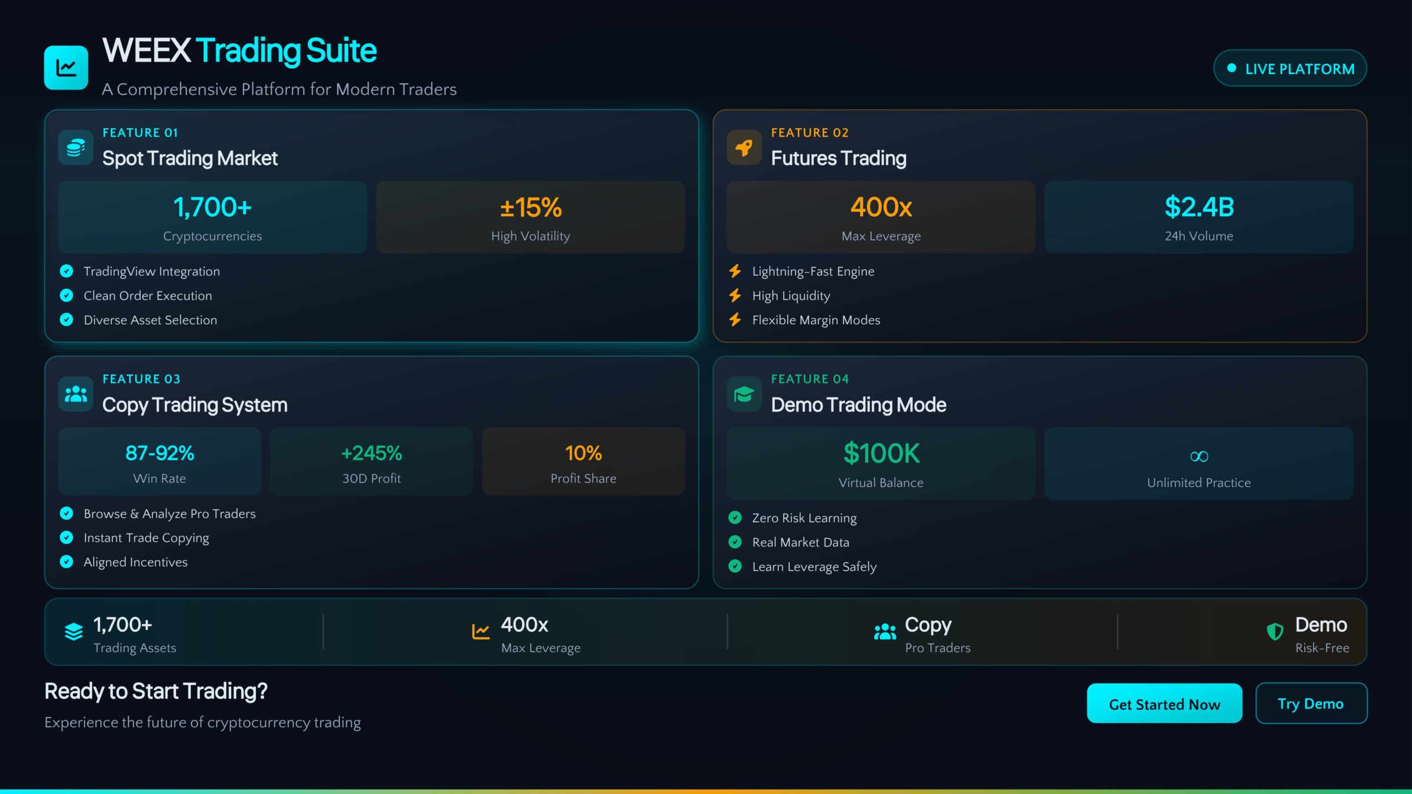Click the chart icon beside Max Leverage footer

[x=480, y=632]
